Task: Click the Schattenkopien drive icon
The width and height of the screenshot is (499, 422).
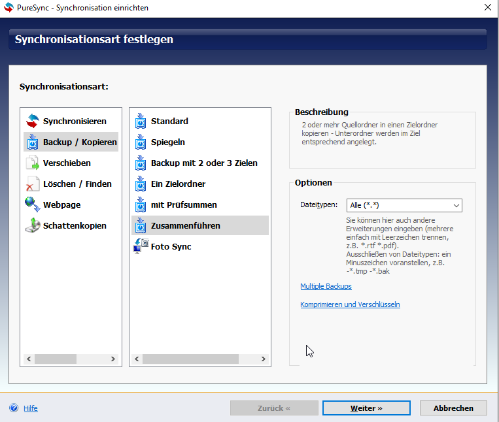Action: pyautogui.click(x=33, y=225)
